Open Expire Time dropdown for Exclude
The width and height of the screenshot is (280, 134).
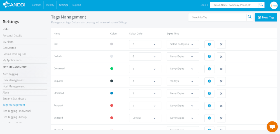(x=183, y=57)
